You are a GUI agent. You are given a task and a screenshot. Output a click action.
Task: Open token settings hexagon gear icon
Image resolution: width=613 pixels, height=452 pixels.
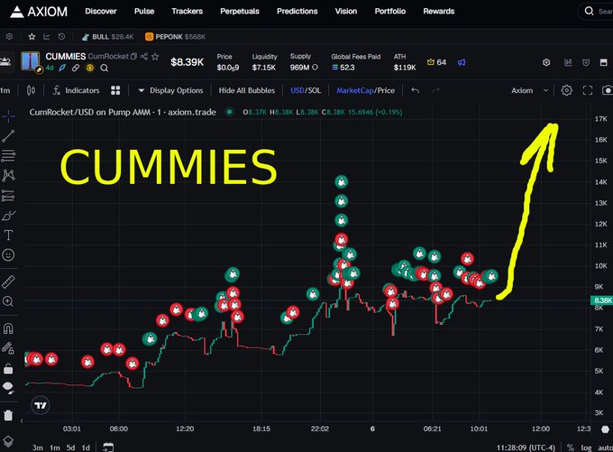pos(546,62)
